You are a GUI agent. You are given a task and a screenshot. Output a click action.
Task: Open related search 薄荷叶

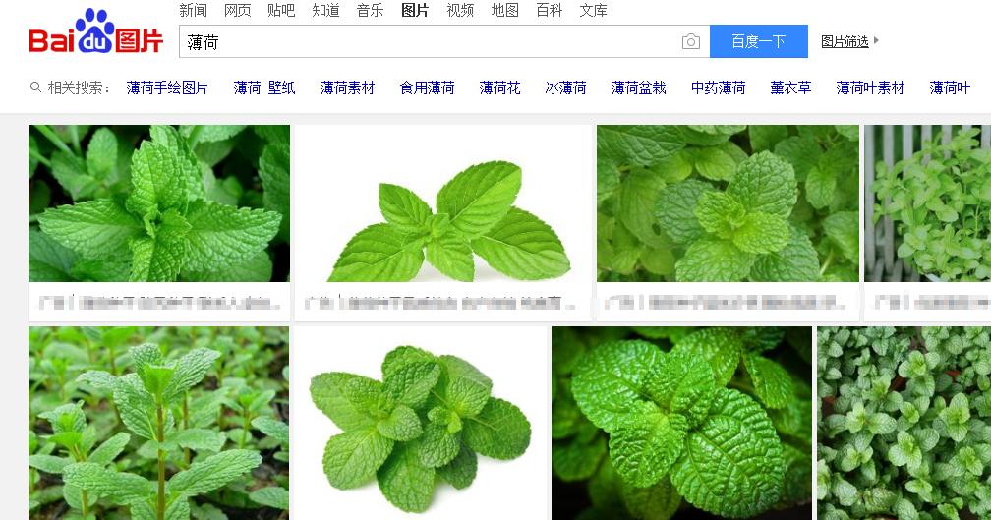coord(950,87)
